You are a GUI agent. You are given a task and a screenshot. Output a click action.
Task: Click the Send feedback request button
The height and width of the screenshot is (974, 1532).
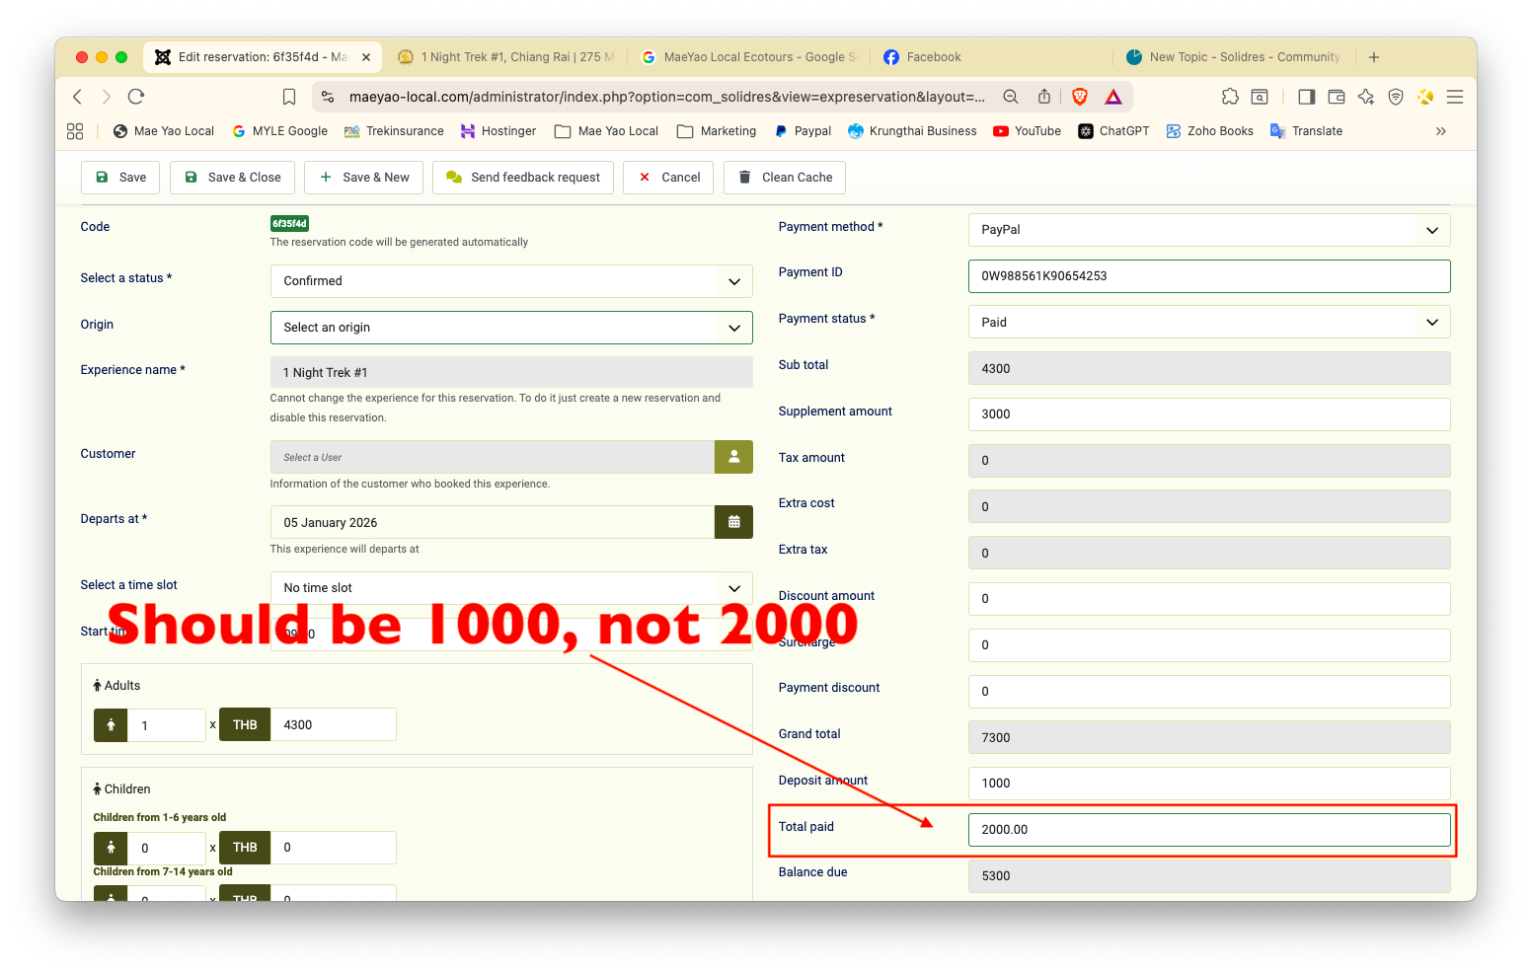(523, 178)
